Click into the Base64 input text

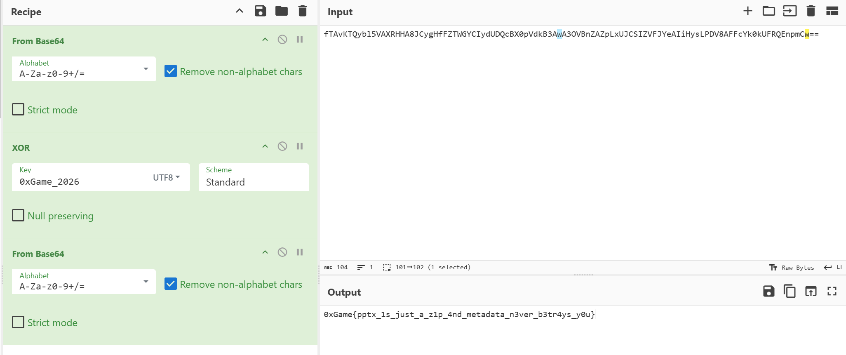coord(571,34)
